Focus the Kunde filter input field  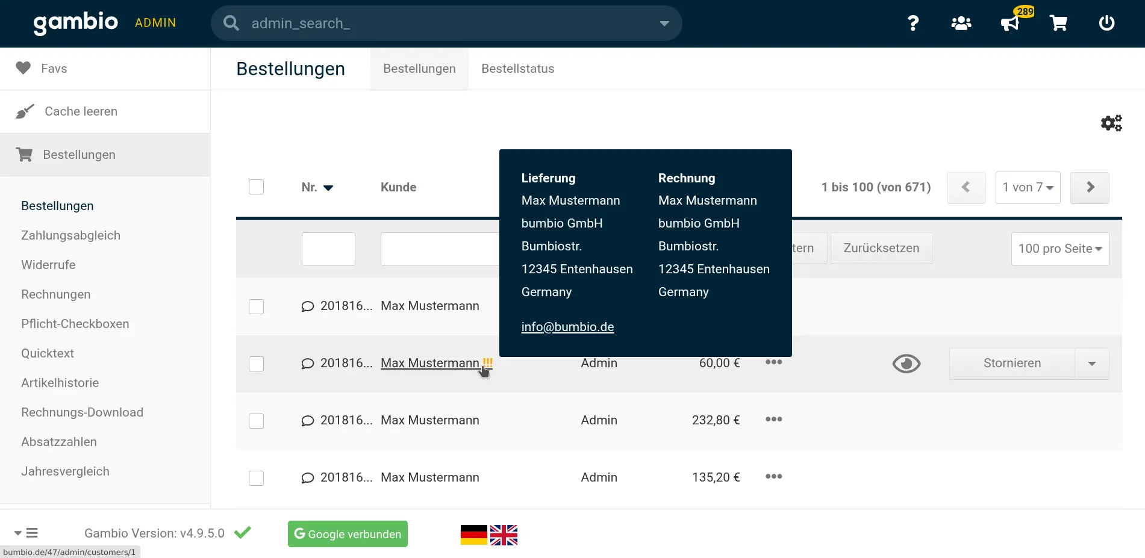click(440, 249)
